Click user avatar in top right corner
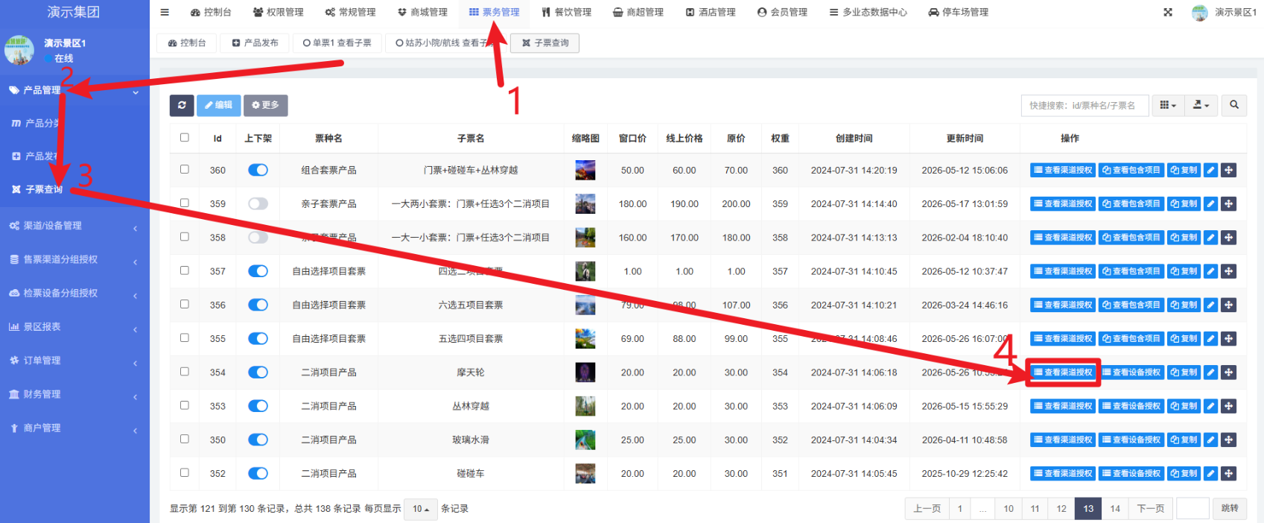The height and width of the screenshot is (523, 1264). (1200, 13)
